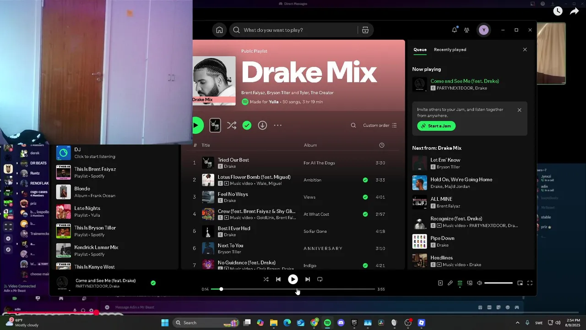Open the Browse icon in search bar
The image size is (586, 330).
365,30
